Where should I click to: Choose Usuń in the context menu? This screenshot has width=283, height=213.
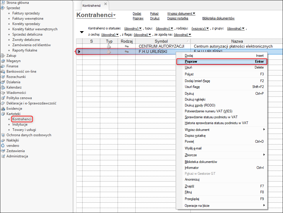[222, 67]
